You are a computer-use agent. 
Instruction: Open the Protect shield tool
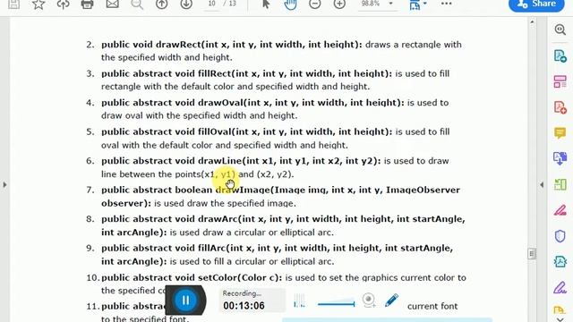[x=560, y=236]
